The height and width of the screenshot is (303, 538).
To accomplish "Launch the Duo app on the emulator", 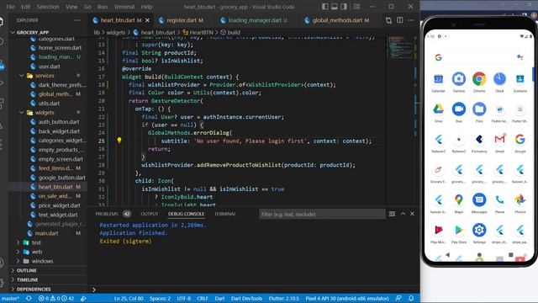I will coord(459,109).
